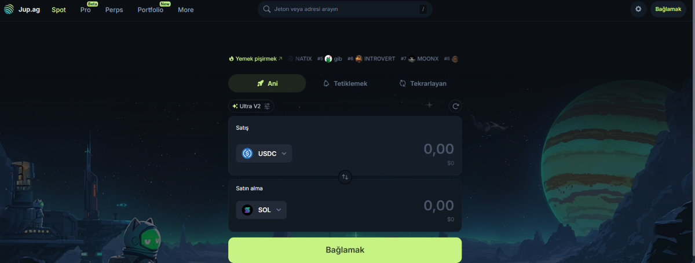The image size is (695, 263).
Task: Click the refresh quote icon
Action: (x=456, y=106)
